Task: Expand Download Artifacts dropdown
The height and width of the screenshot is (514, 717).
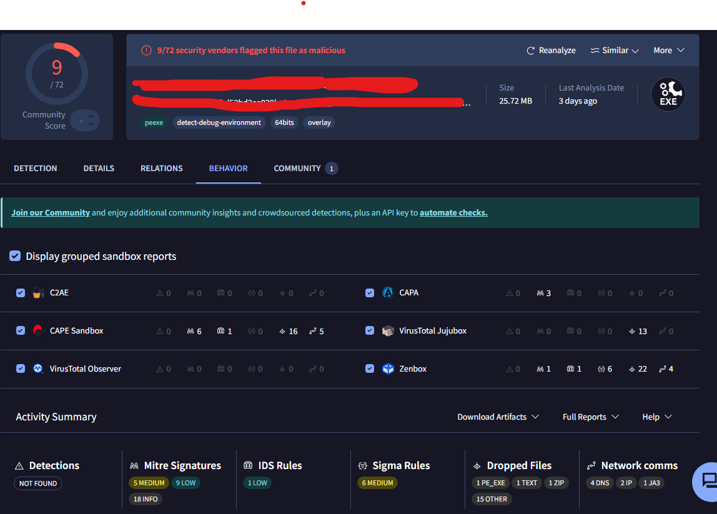Action: pyautogui.click(x=498, y=417)
